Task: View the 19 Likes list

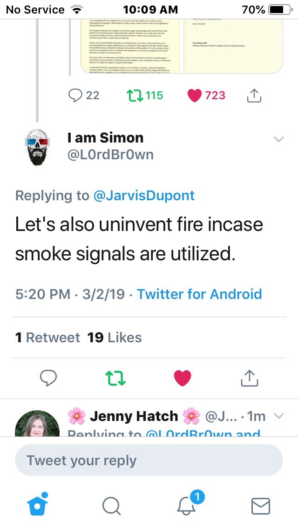Action: (115, 337)
